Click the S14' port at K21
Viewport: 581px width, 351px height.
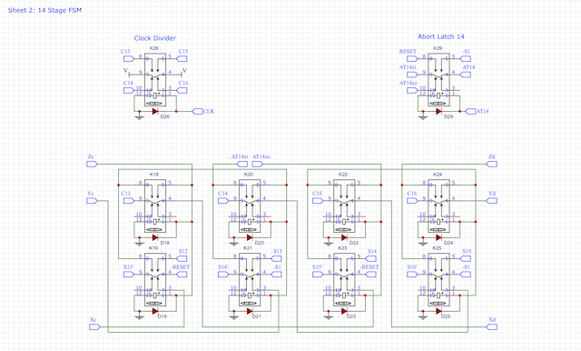223,275
